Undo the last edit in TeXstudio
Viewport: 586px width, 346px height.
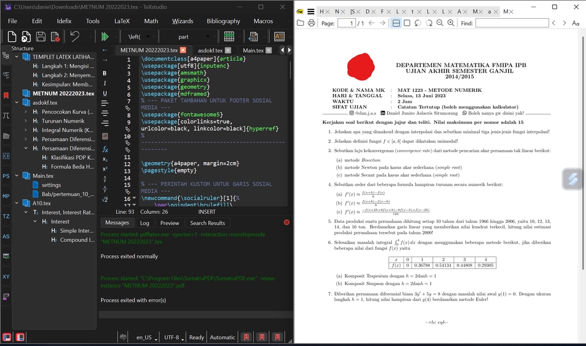74,37
